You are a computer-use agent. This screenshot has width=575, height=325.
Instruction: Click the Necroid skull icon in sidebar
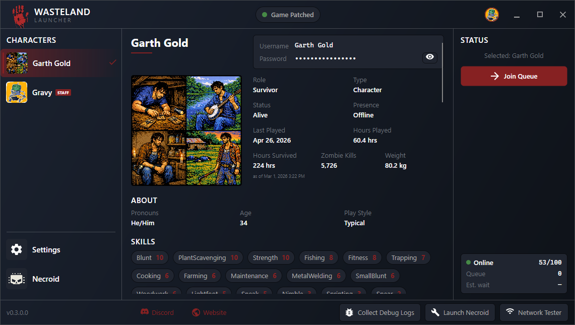click(x=17, y=279)
